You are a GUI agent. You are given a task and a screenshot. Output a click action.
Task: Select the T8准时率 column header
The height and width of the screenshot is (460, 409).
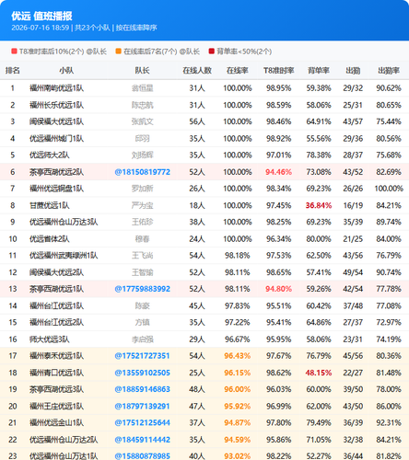coord(279,71)
